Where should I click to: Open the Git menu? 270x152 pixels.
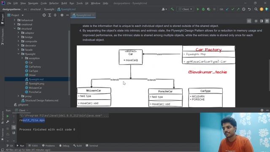pyautogui.click(x=86, y=3)
